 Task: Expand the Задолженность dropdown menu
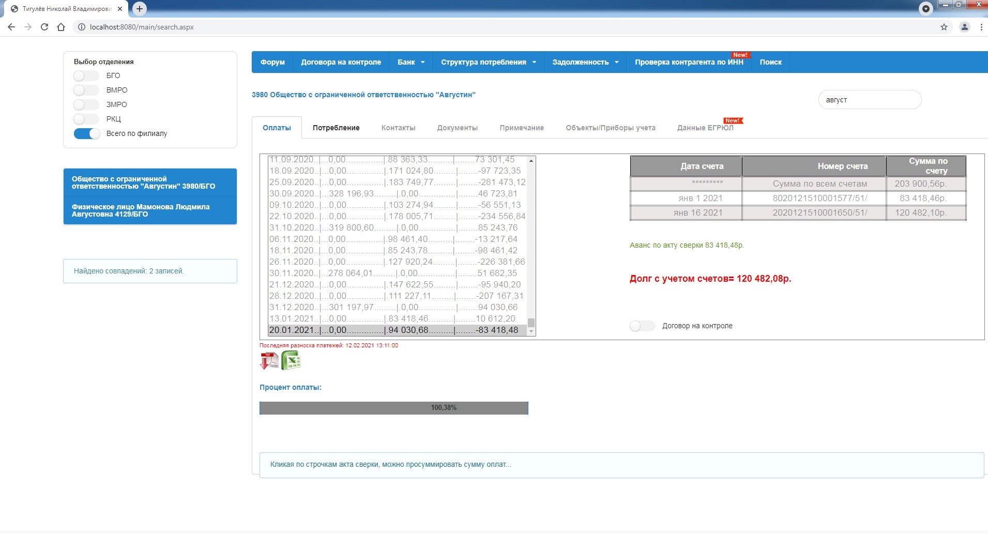click(x=585, y=62)
